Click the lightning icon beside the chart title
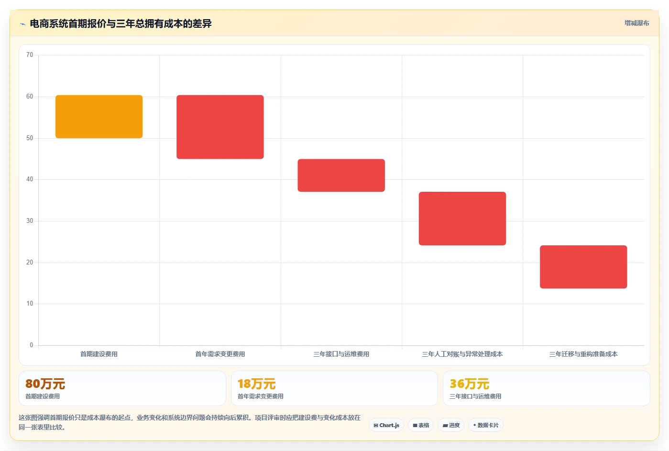 point(22,24)
